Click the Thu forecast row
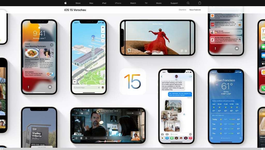This screenshot has height=150, width=265. click(x=226, y=133)
